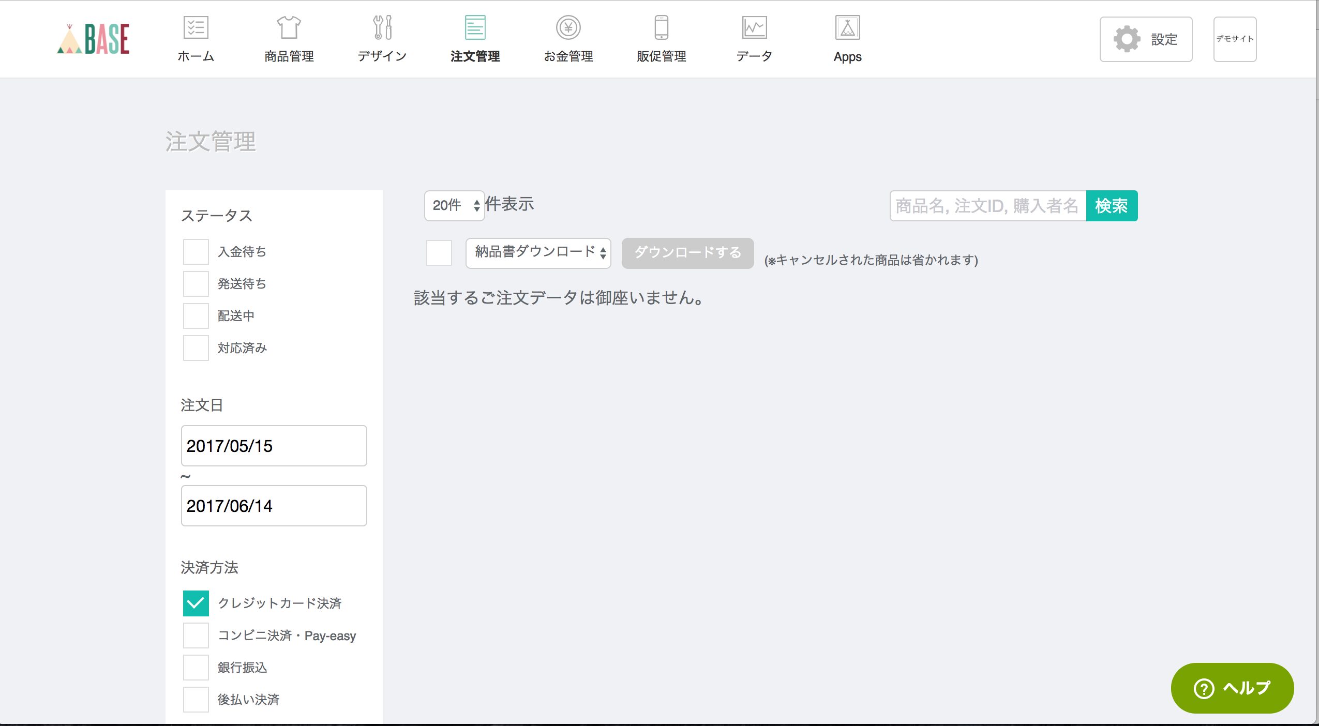Select the 注文管理 navigation tab
Image resolution: width=1319 pixels, height=726 pixels.
point(475,39)
